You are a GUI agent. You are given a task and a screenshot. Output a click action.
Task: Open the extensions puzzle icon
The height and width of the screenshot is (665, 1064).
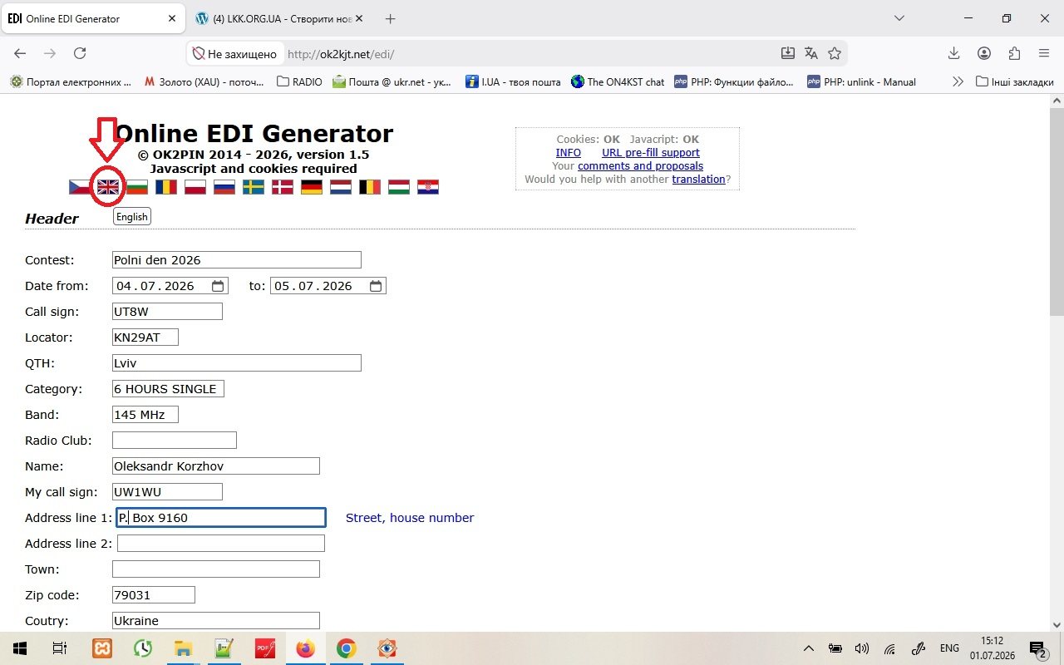pyautogui.click(x=1014, y=53)
